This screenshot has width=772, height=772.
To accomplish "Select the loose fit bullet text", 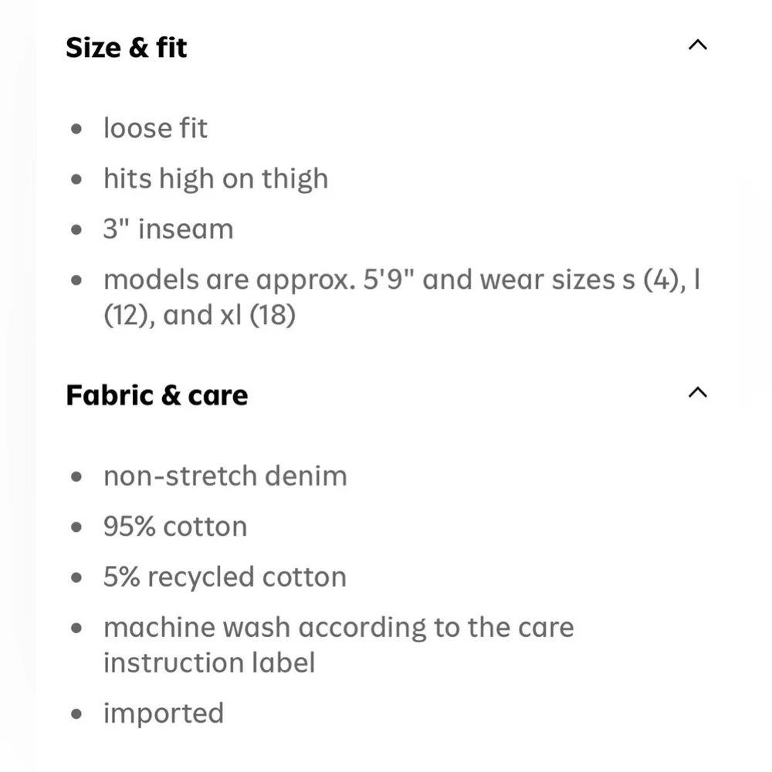I will 156,128.
